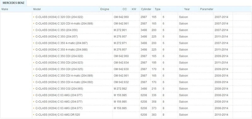This screenshot has height=119, width=252.
Task: Click engine code OM 642.834
Action: coord(121,62)
